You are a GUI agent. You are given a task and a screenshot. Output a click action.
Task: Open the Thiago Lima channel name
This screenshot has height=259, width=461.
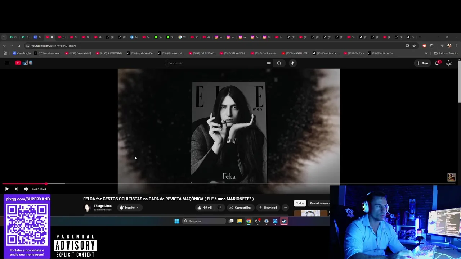click(x=103, y=206)
